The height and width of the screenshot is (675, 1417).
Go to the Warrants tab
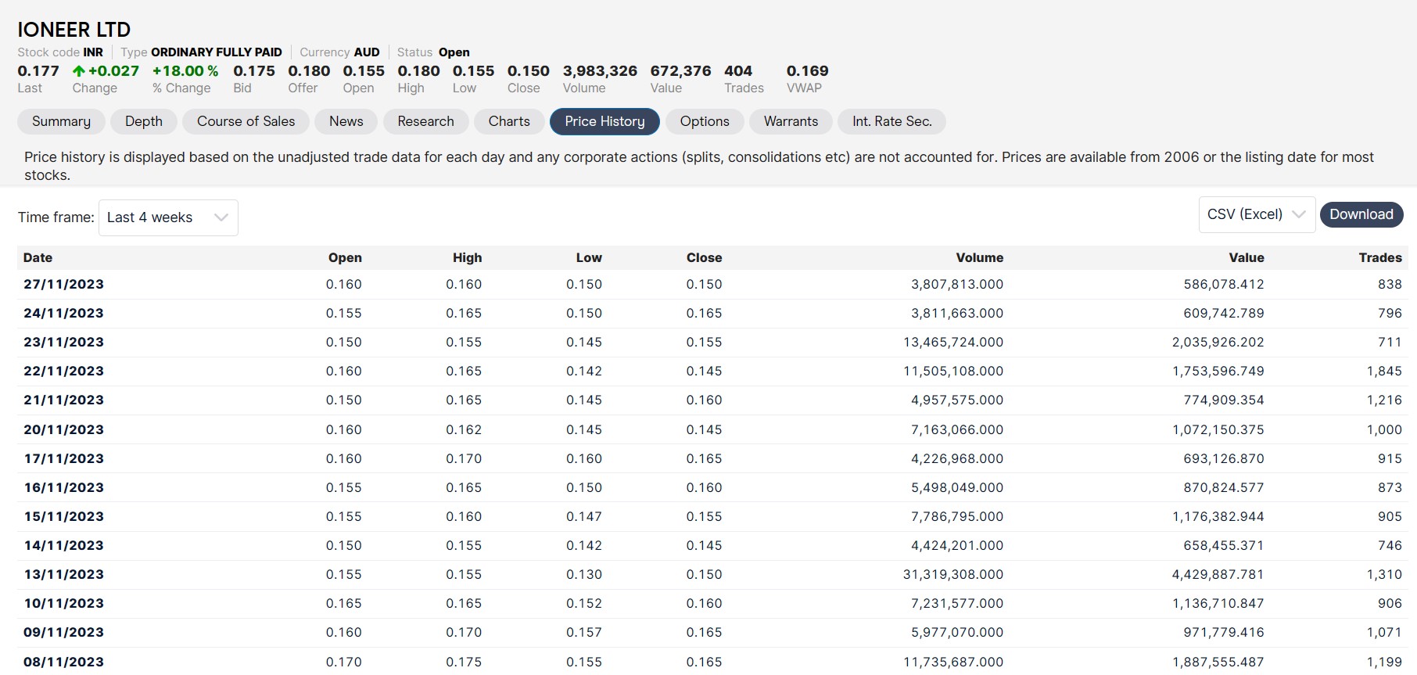click(791, 121)
